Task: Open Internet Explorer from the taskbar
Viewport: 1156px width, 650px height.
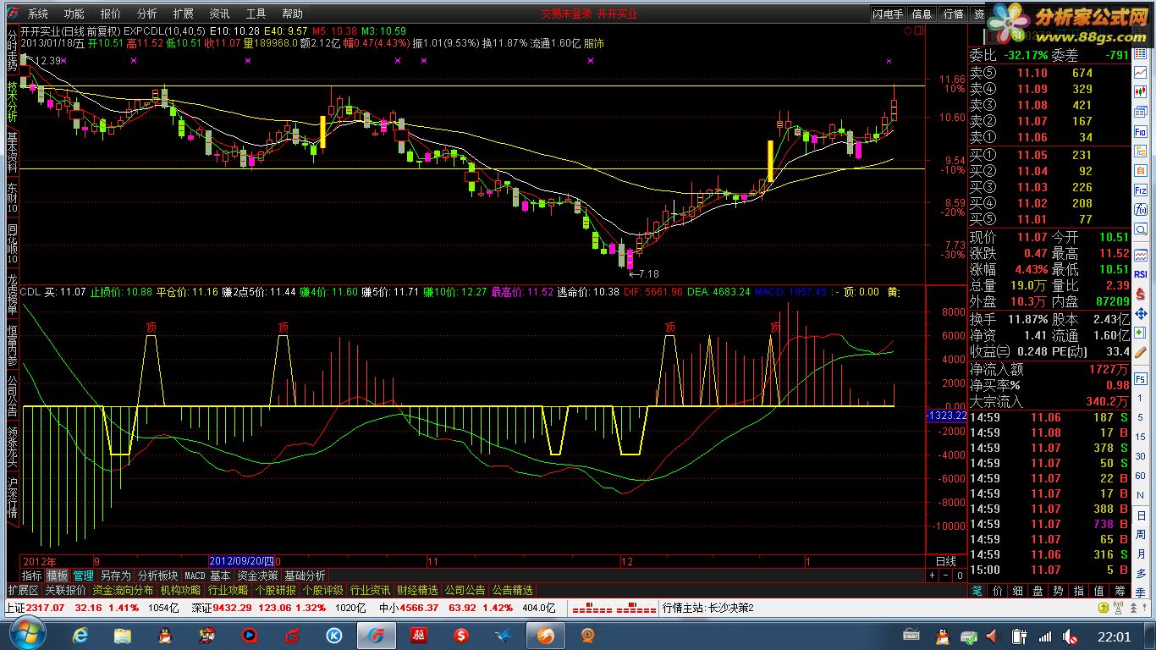Action: pyautogui.click(x=81, y=635)
